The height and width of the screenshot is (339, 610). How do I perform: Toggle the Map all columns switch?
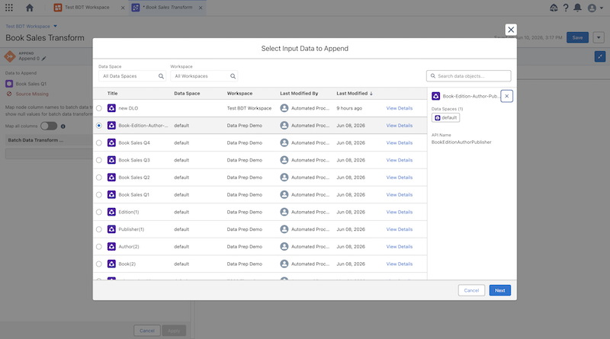[x=49, y=126]
